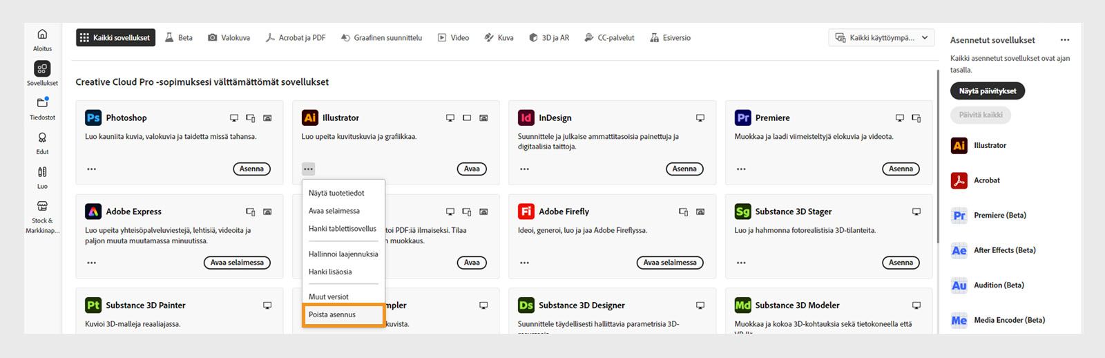Click the Photoshop app icon
This screenshot has width=1105, height=358.
click(93, 117)
